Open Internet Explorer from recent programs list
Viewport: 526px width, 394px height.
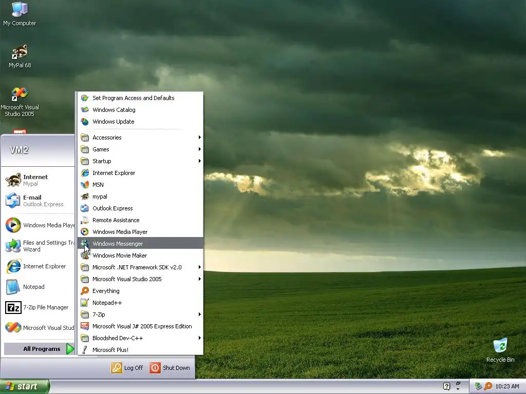(38, 266)
